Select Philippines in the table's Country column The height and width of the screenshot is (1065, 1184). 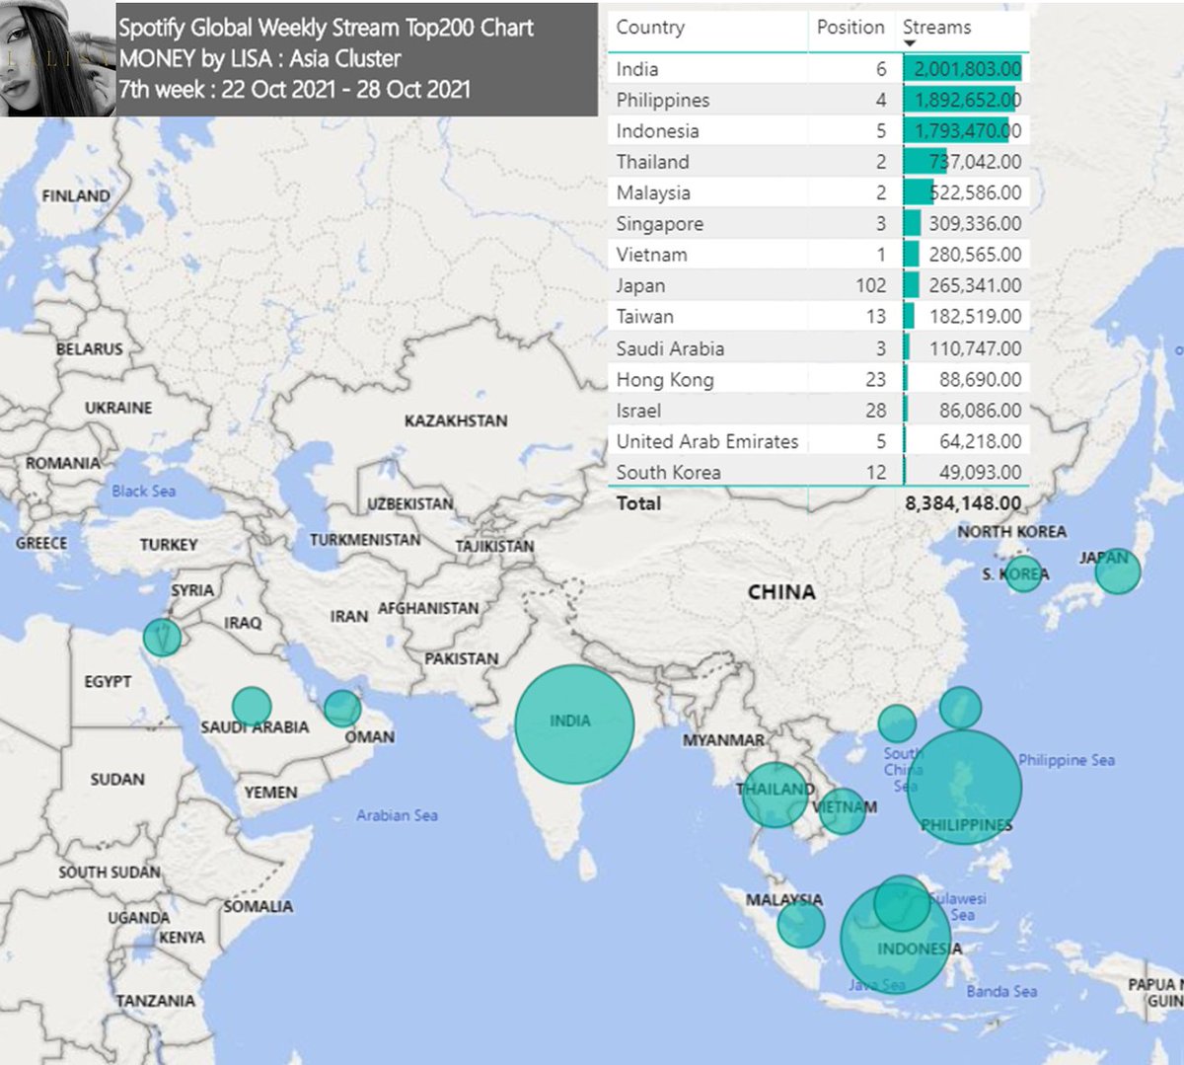pyautogui.click(x=663, y=100)
